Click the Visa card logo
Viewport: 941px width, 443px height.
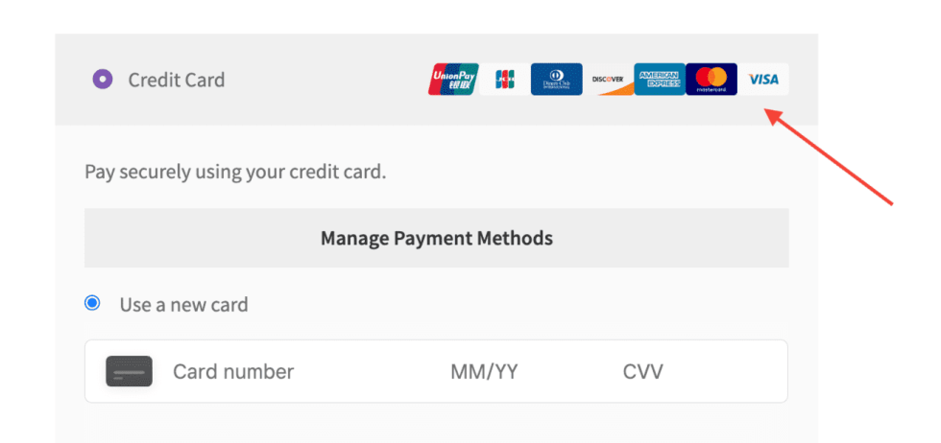(x=763, y=80)
